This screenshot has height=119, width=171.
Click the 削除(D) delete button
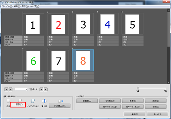click(x=156, y=101)
